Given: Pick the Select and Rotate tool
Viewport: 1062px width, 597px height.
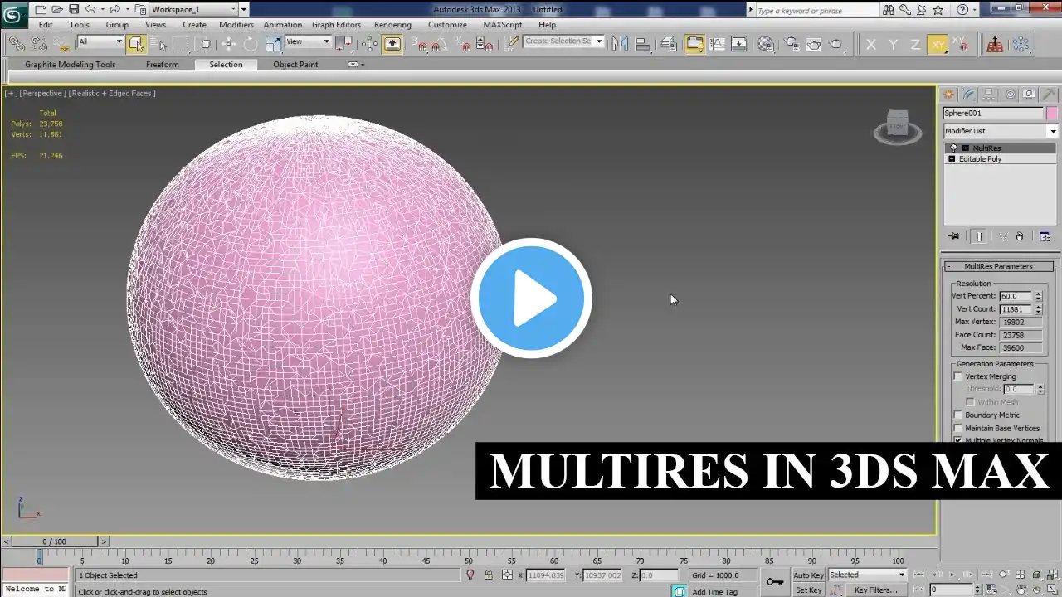Looking at the screenshot, I should (250, 44).
